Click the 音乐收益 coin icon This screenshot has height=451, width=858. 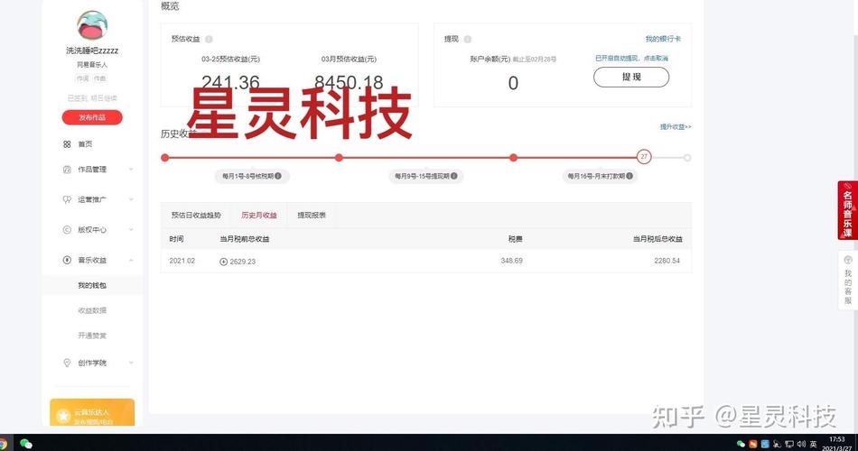pyautogui.click(x=67, y=260)
